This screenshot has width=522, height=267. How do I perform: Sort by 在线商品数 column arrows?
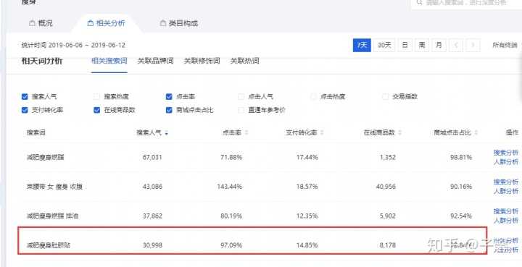(399, 133)
